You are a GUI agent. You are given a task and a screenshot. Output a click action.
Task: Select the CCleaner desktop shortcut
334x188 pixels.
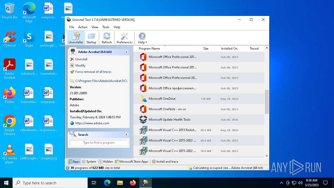(10, 39)
